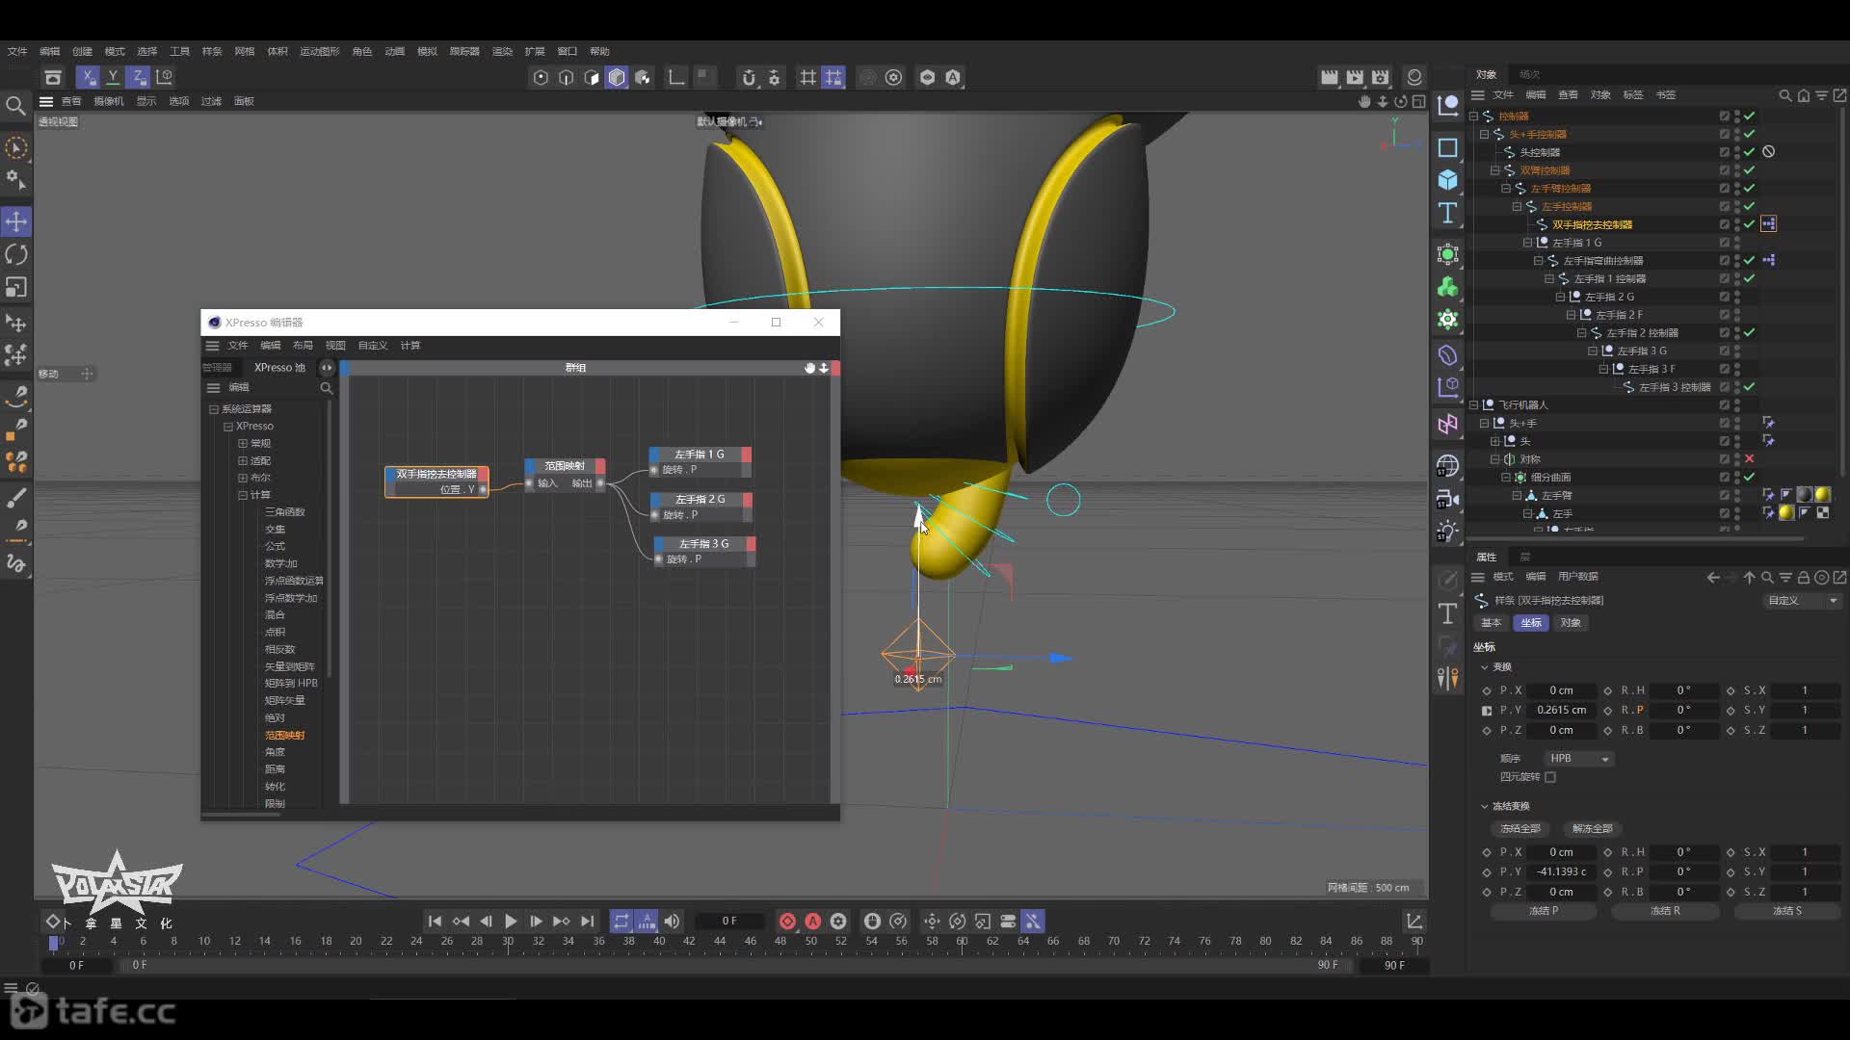1850x1040 pixels.
Task: Switch to the 场次 tab beside 对象
Action: coord(1530,74)
